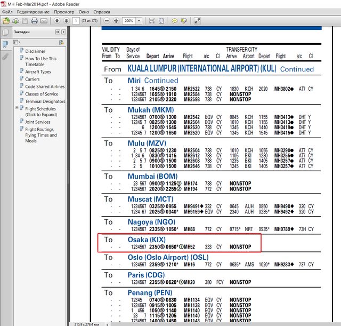Screen dimensions: 341x326
Task: Open the zoom level dropdown arrow
Action: pyautogui.click(x=139, y=21)
